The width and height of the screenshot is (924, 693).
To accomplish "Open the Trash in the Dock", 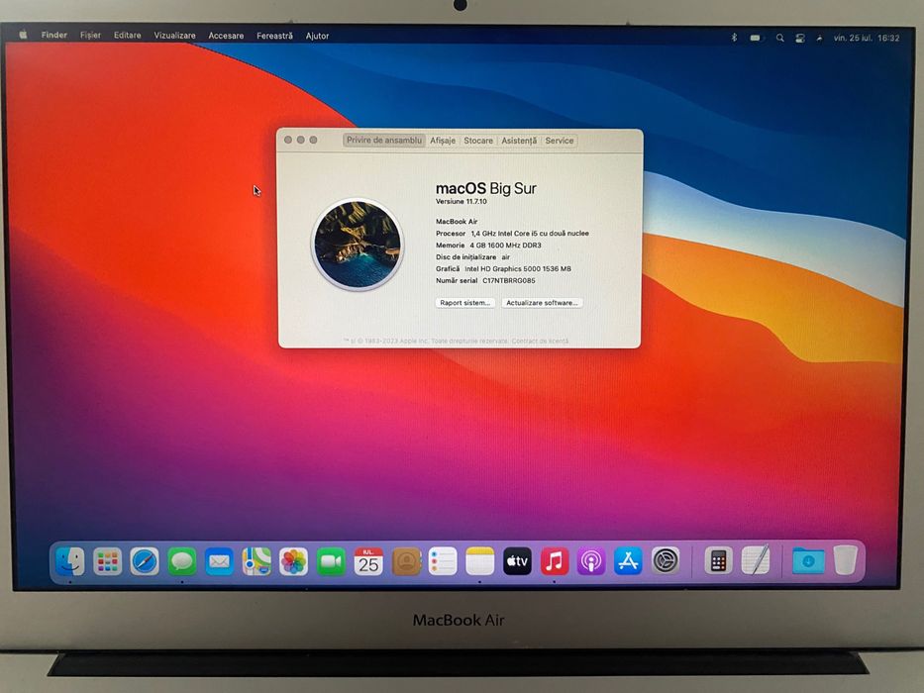I will [845, 559].
